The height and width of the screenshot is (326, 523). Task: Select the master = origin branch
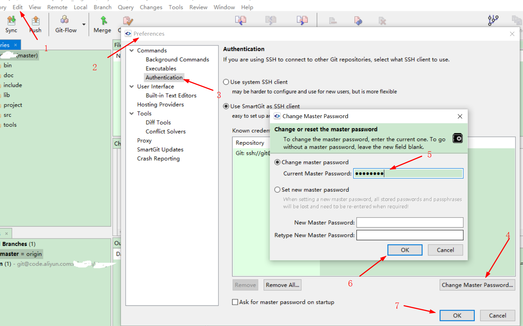[21, 254]
